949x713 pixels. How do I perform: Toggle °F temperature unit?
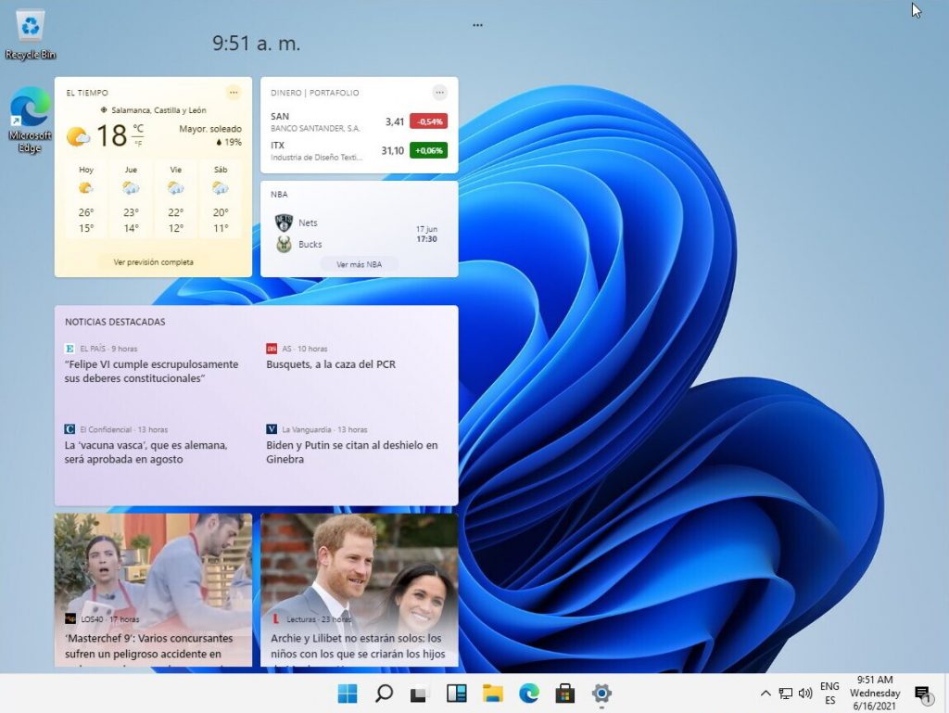pyautogui.click(x=138, y=143)
